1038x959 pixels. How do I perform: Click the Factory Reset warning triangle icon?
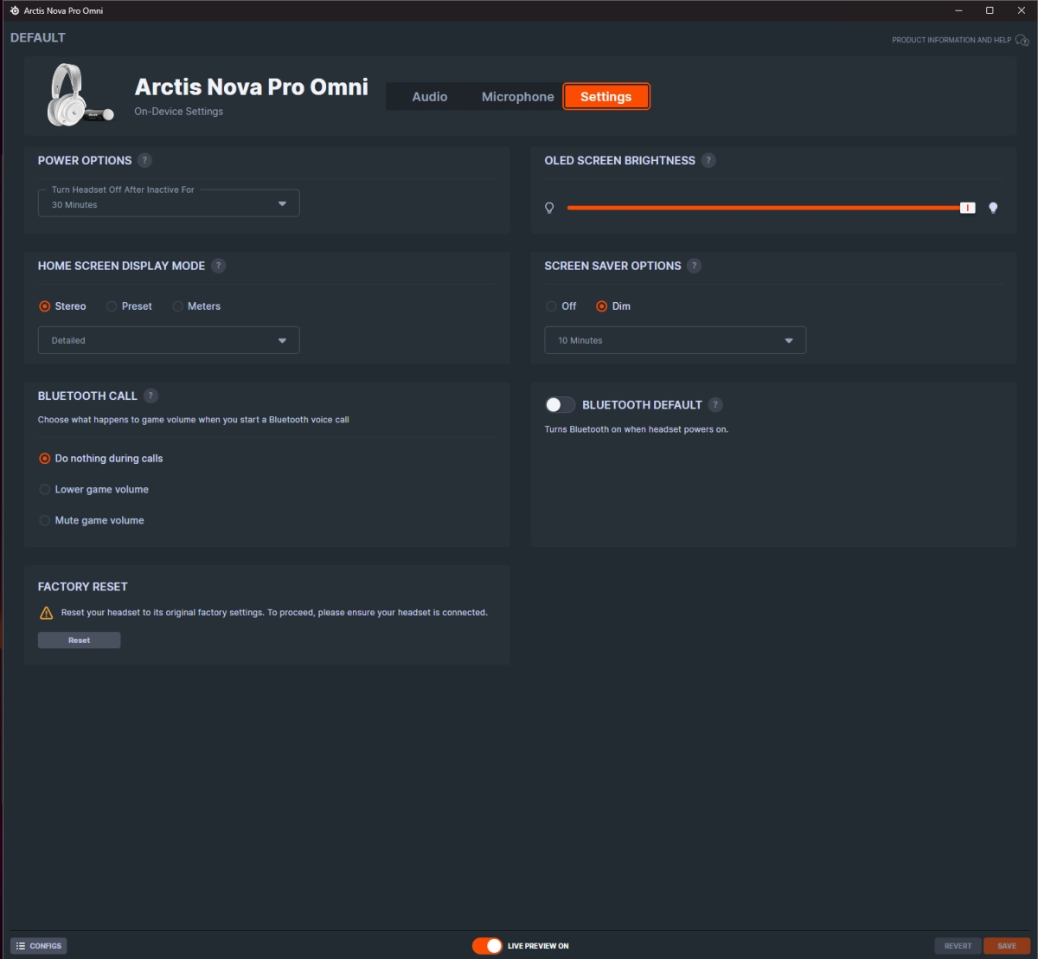pos(47,613)
